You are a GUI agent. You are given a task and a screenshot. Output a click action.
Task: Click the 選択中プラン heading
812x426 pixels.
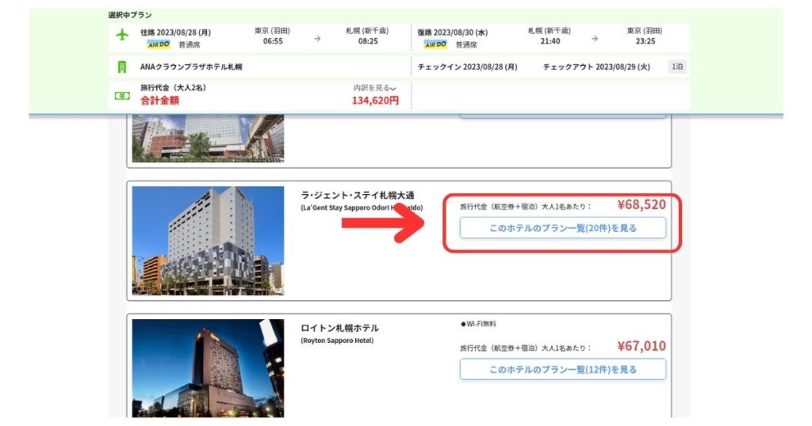tap(130, 15)
